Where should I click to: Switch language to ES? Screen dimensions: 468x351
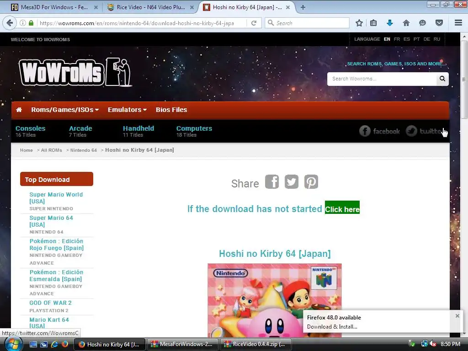tap(406, 39)
